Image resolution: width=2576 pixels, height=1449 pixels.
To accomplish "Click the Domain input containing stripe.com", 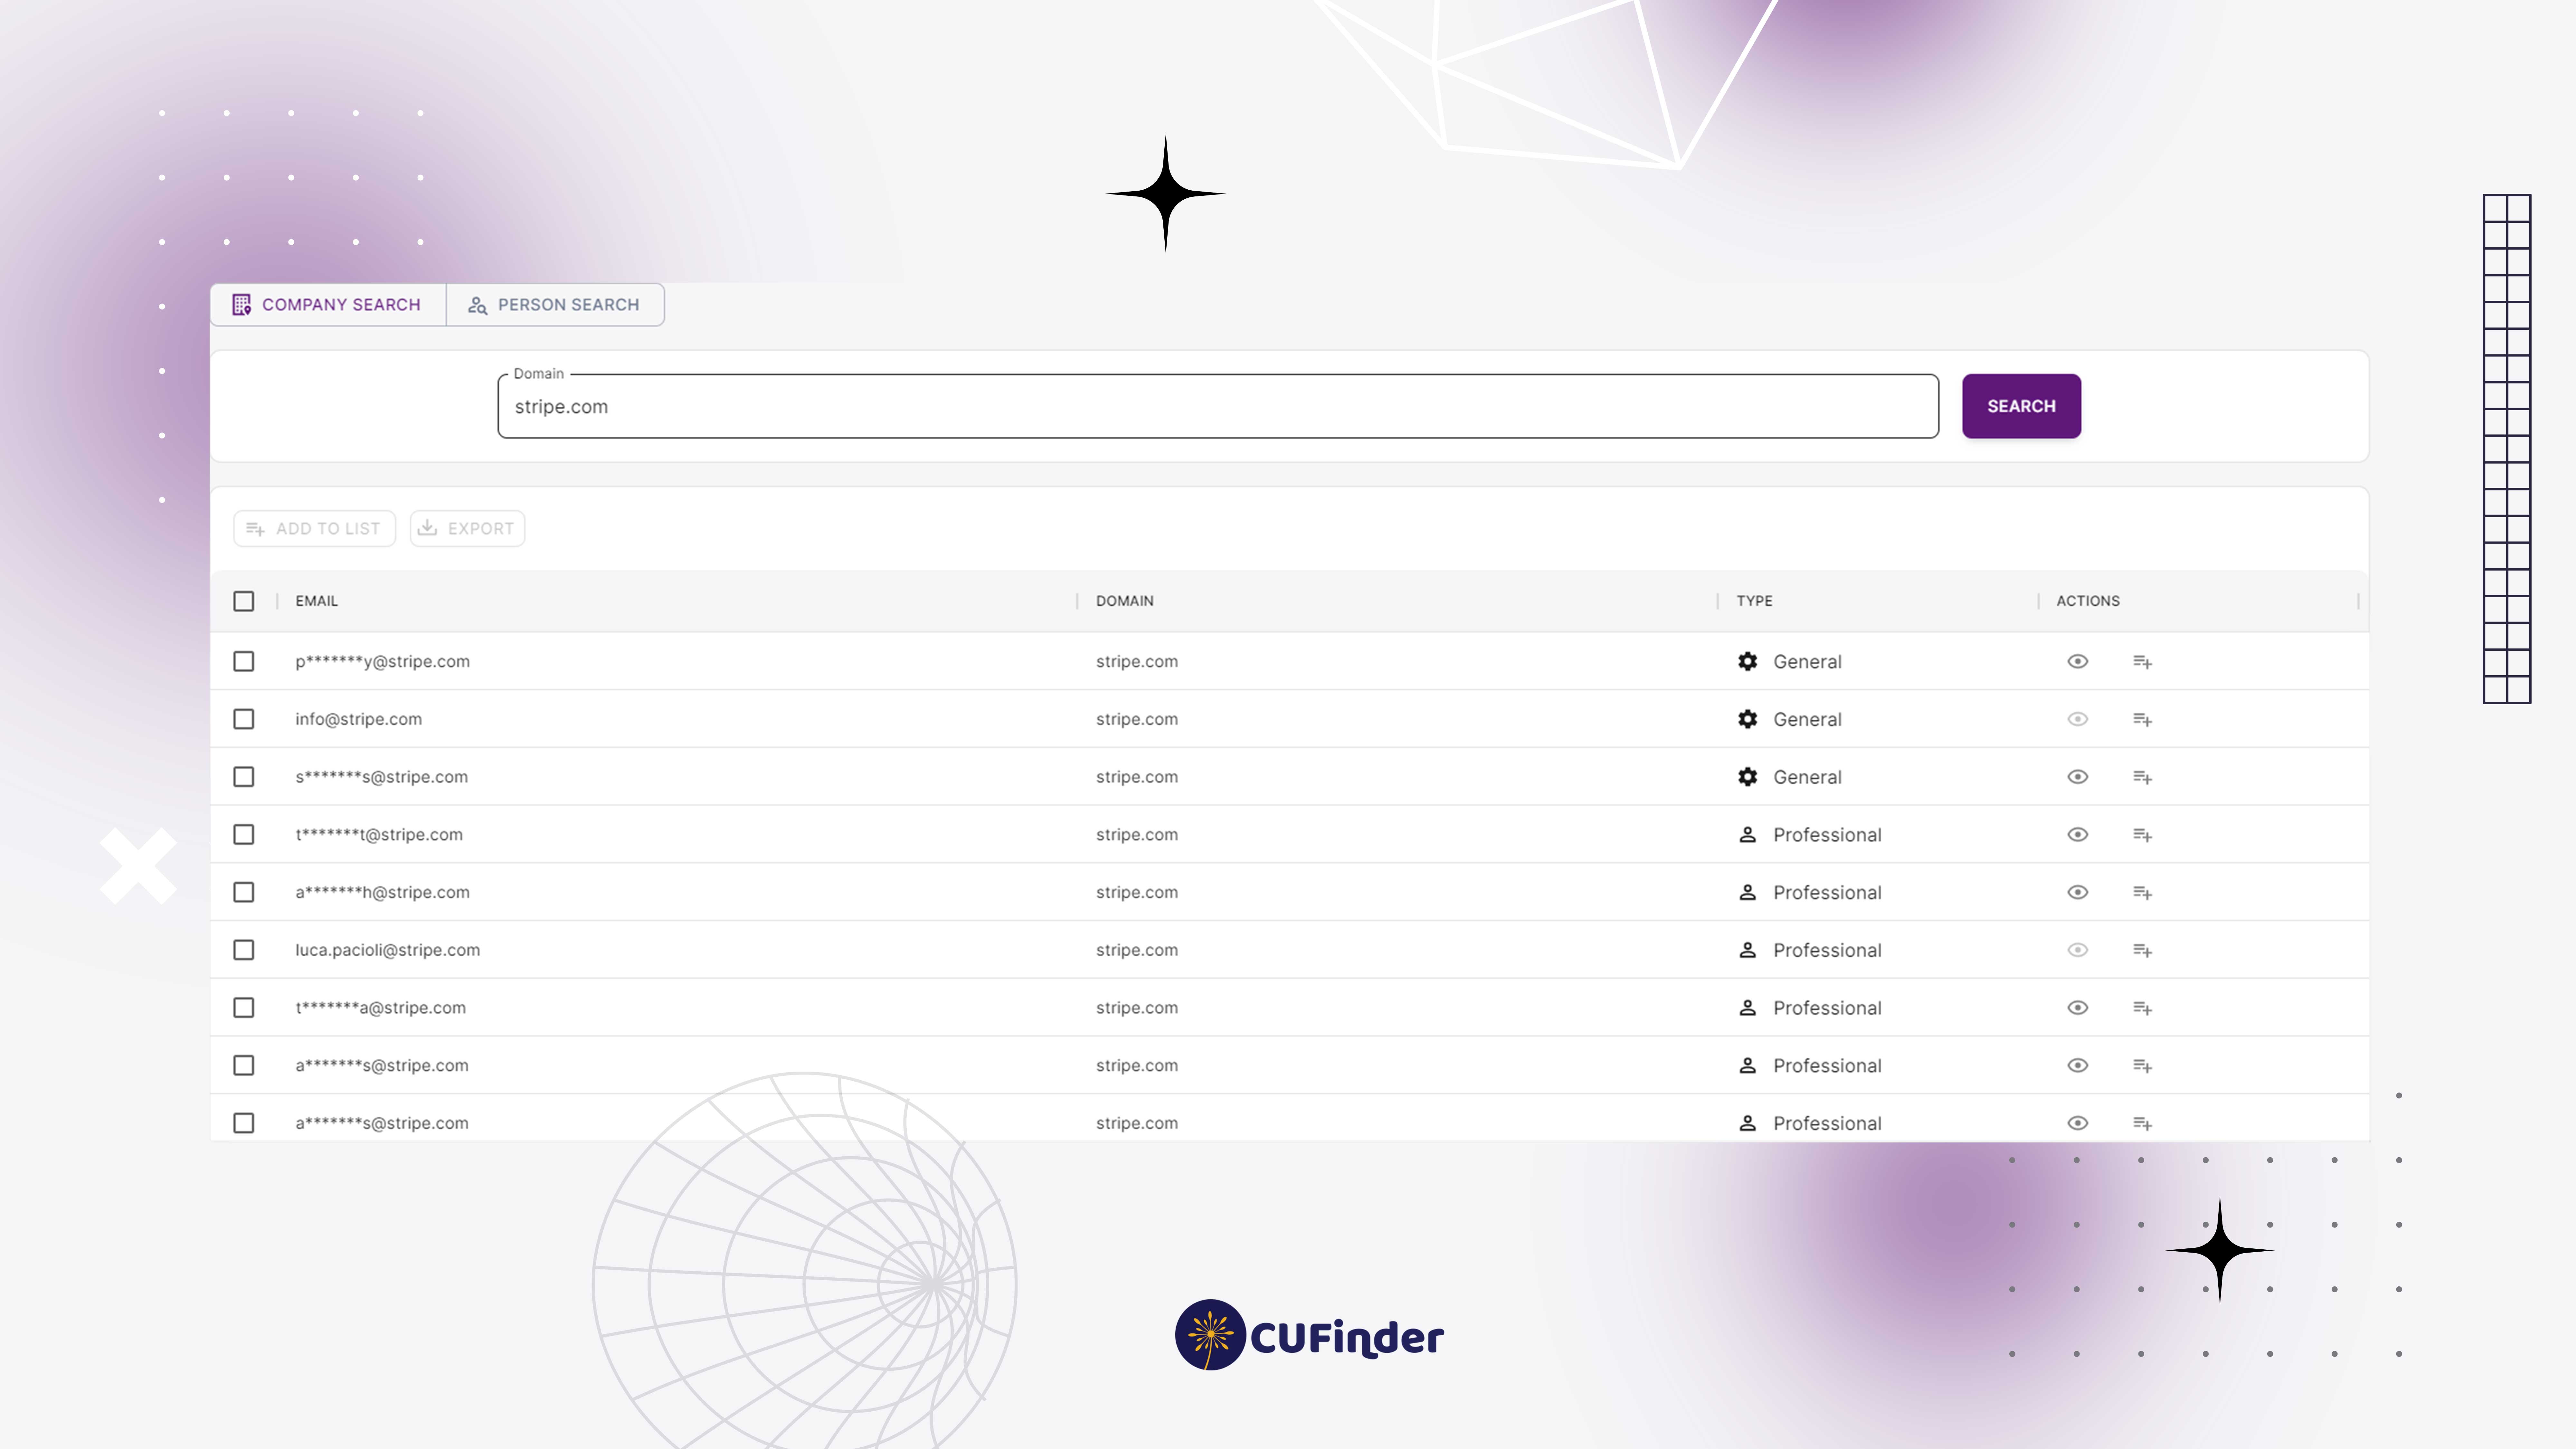I will 1200,406.
